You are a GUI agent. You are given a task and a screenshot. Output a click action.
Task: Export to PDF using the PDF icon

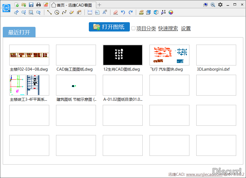pyautogui.click(x=46, y=5)
